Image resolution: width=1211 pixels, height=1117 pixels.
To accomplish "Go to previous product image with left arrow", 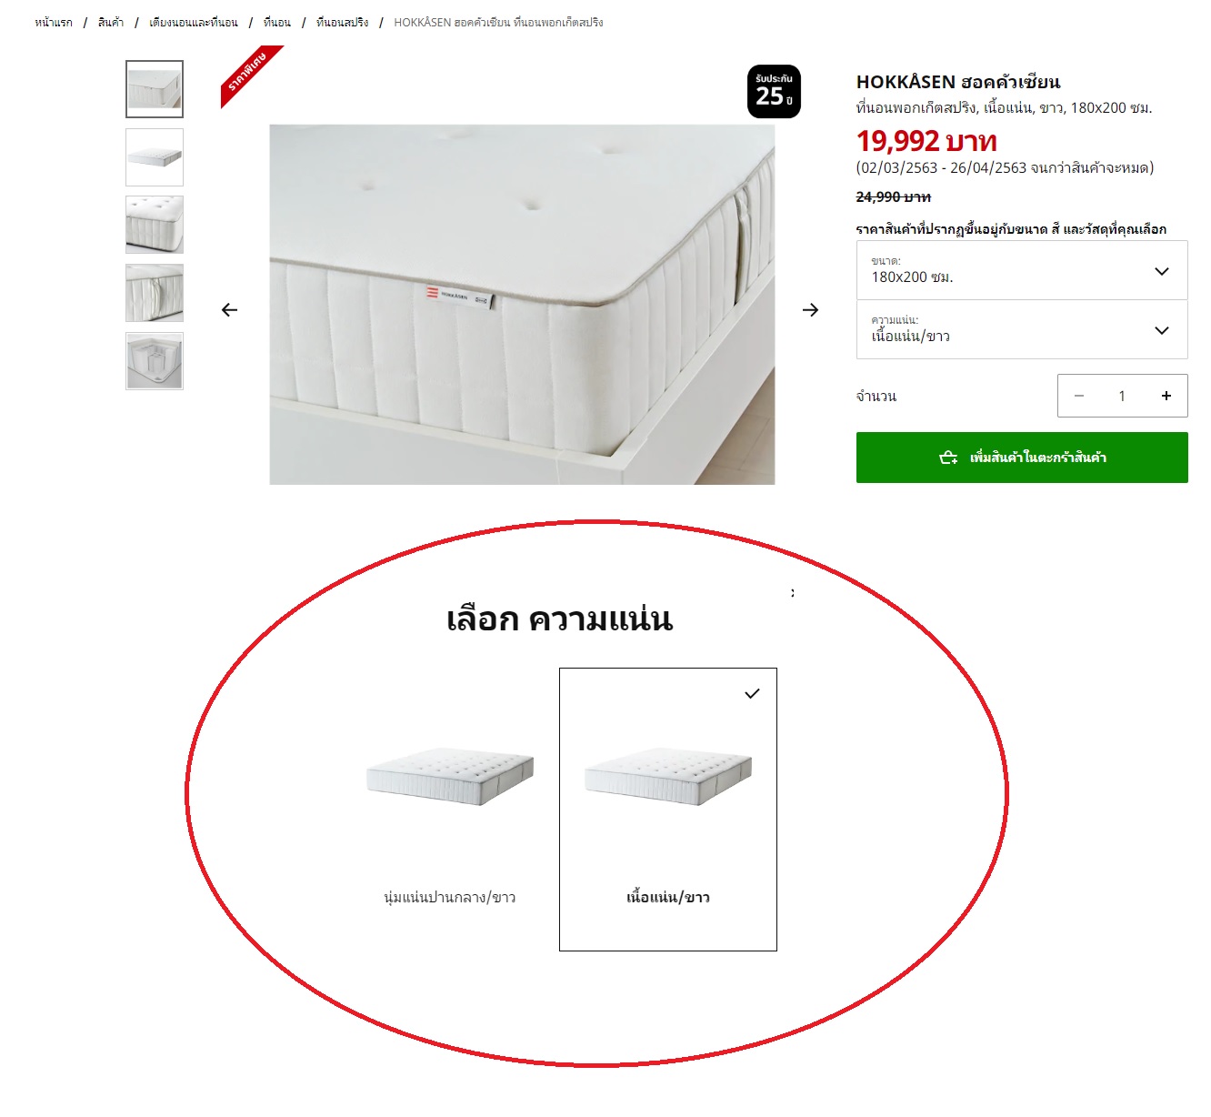I will (230, 310).
